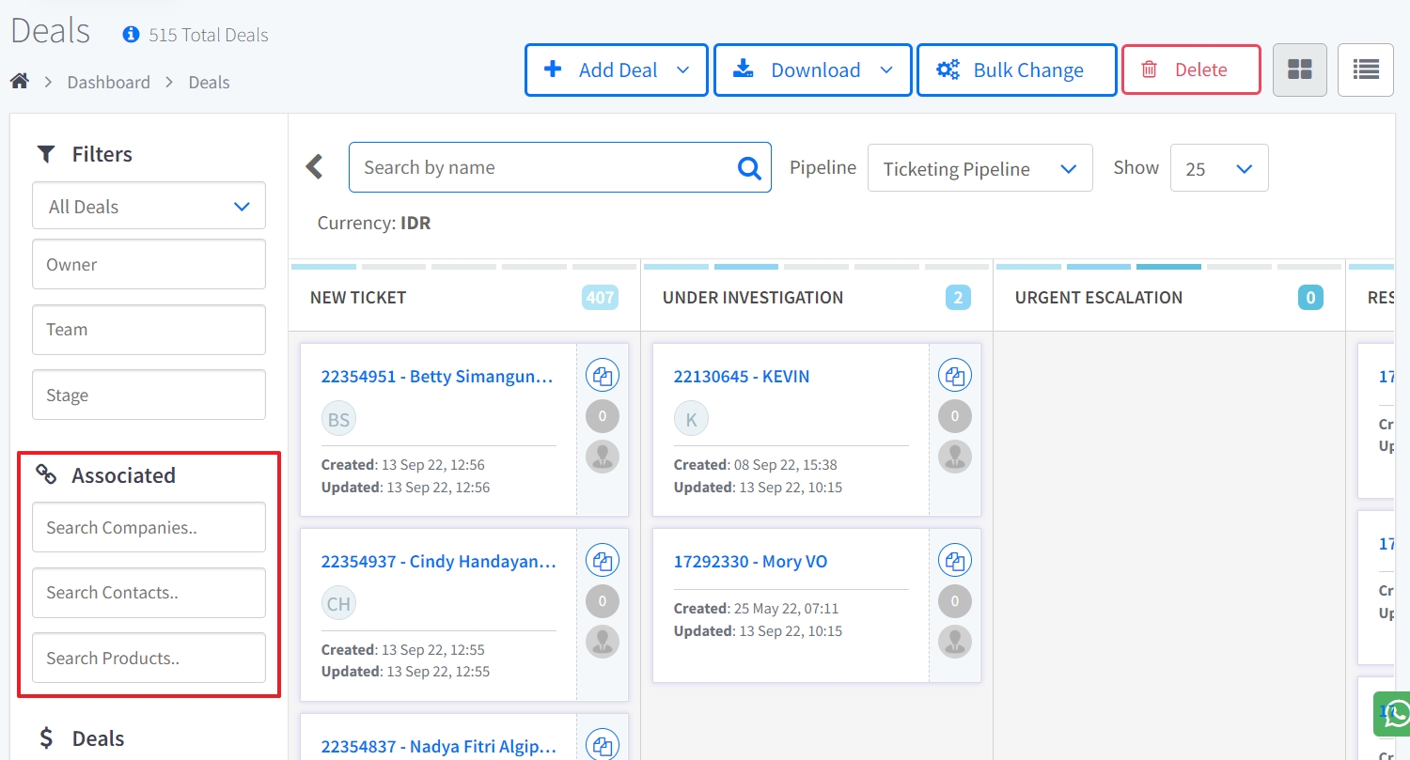
Task: Open deal 22130645 - KEVIN
Action: tap(742, 376)
